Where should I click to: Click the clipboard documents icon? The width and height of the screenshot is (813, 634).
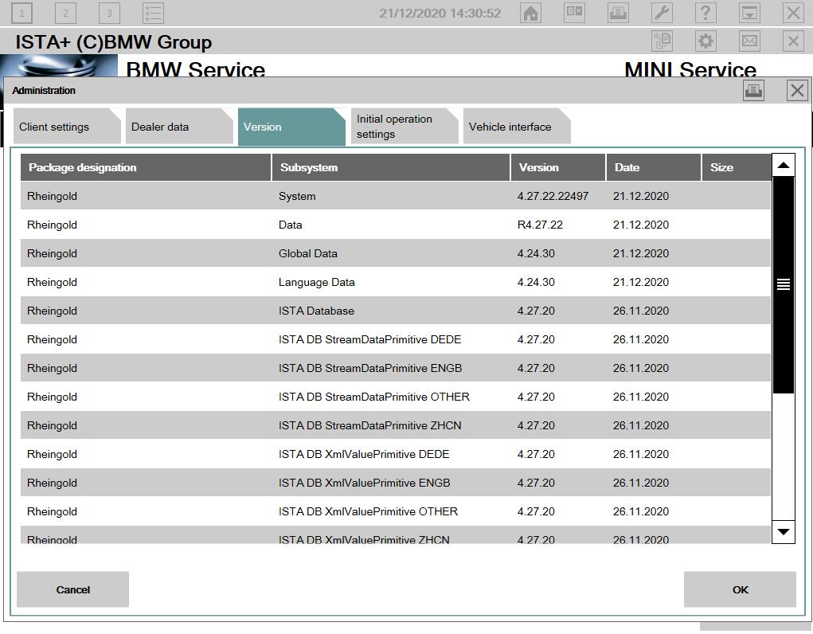(x=663, y=41)
